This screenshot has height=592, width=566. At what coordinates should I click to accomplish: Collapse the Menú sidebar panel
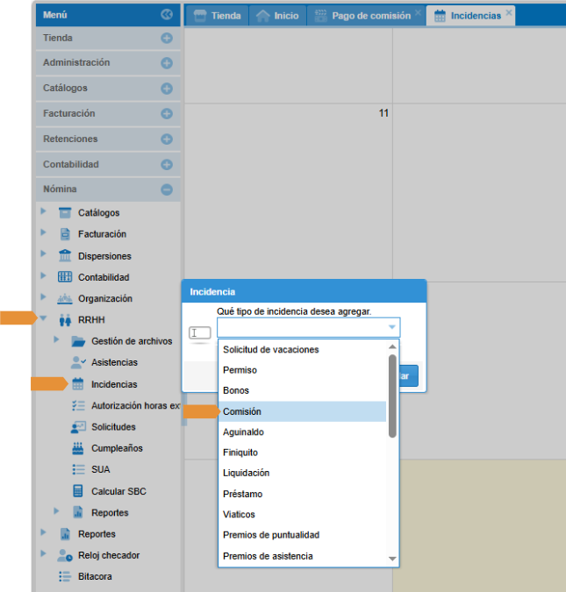(167, 14)
